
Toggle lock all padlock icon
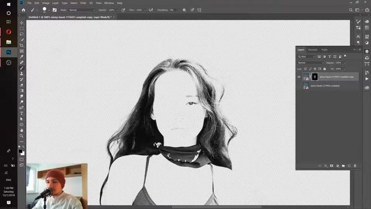325,69
